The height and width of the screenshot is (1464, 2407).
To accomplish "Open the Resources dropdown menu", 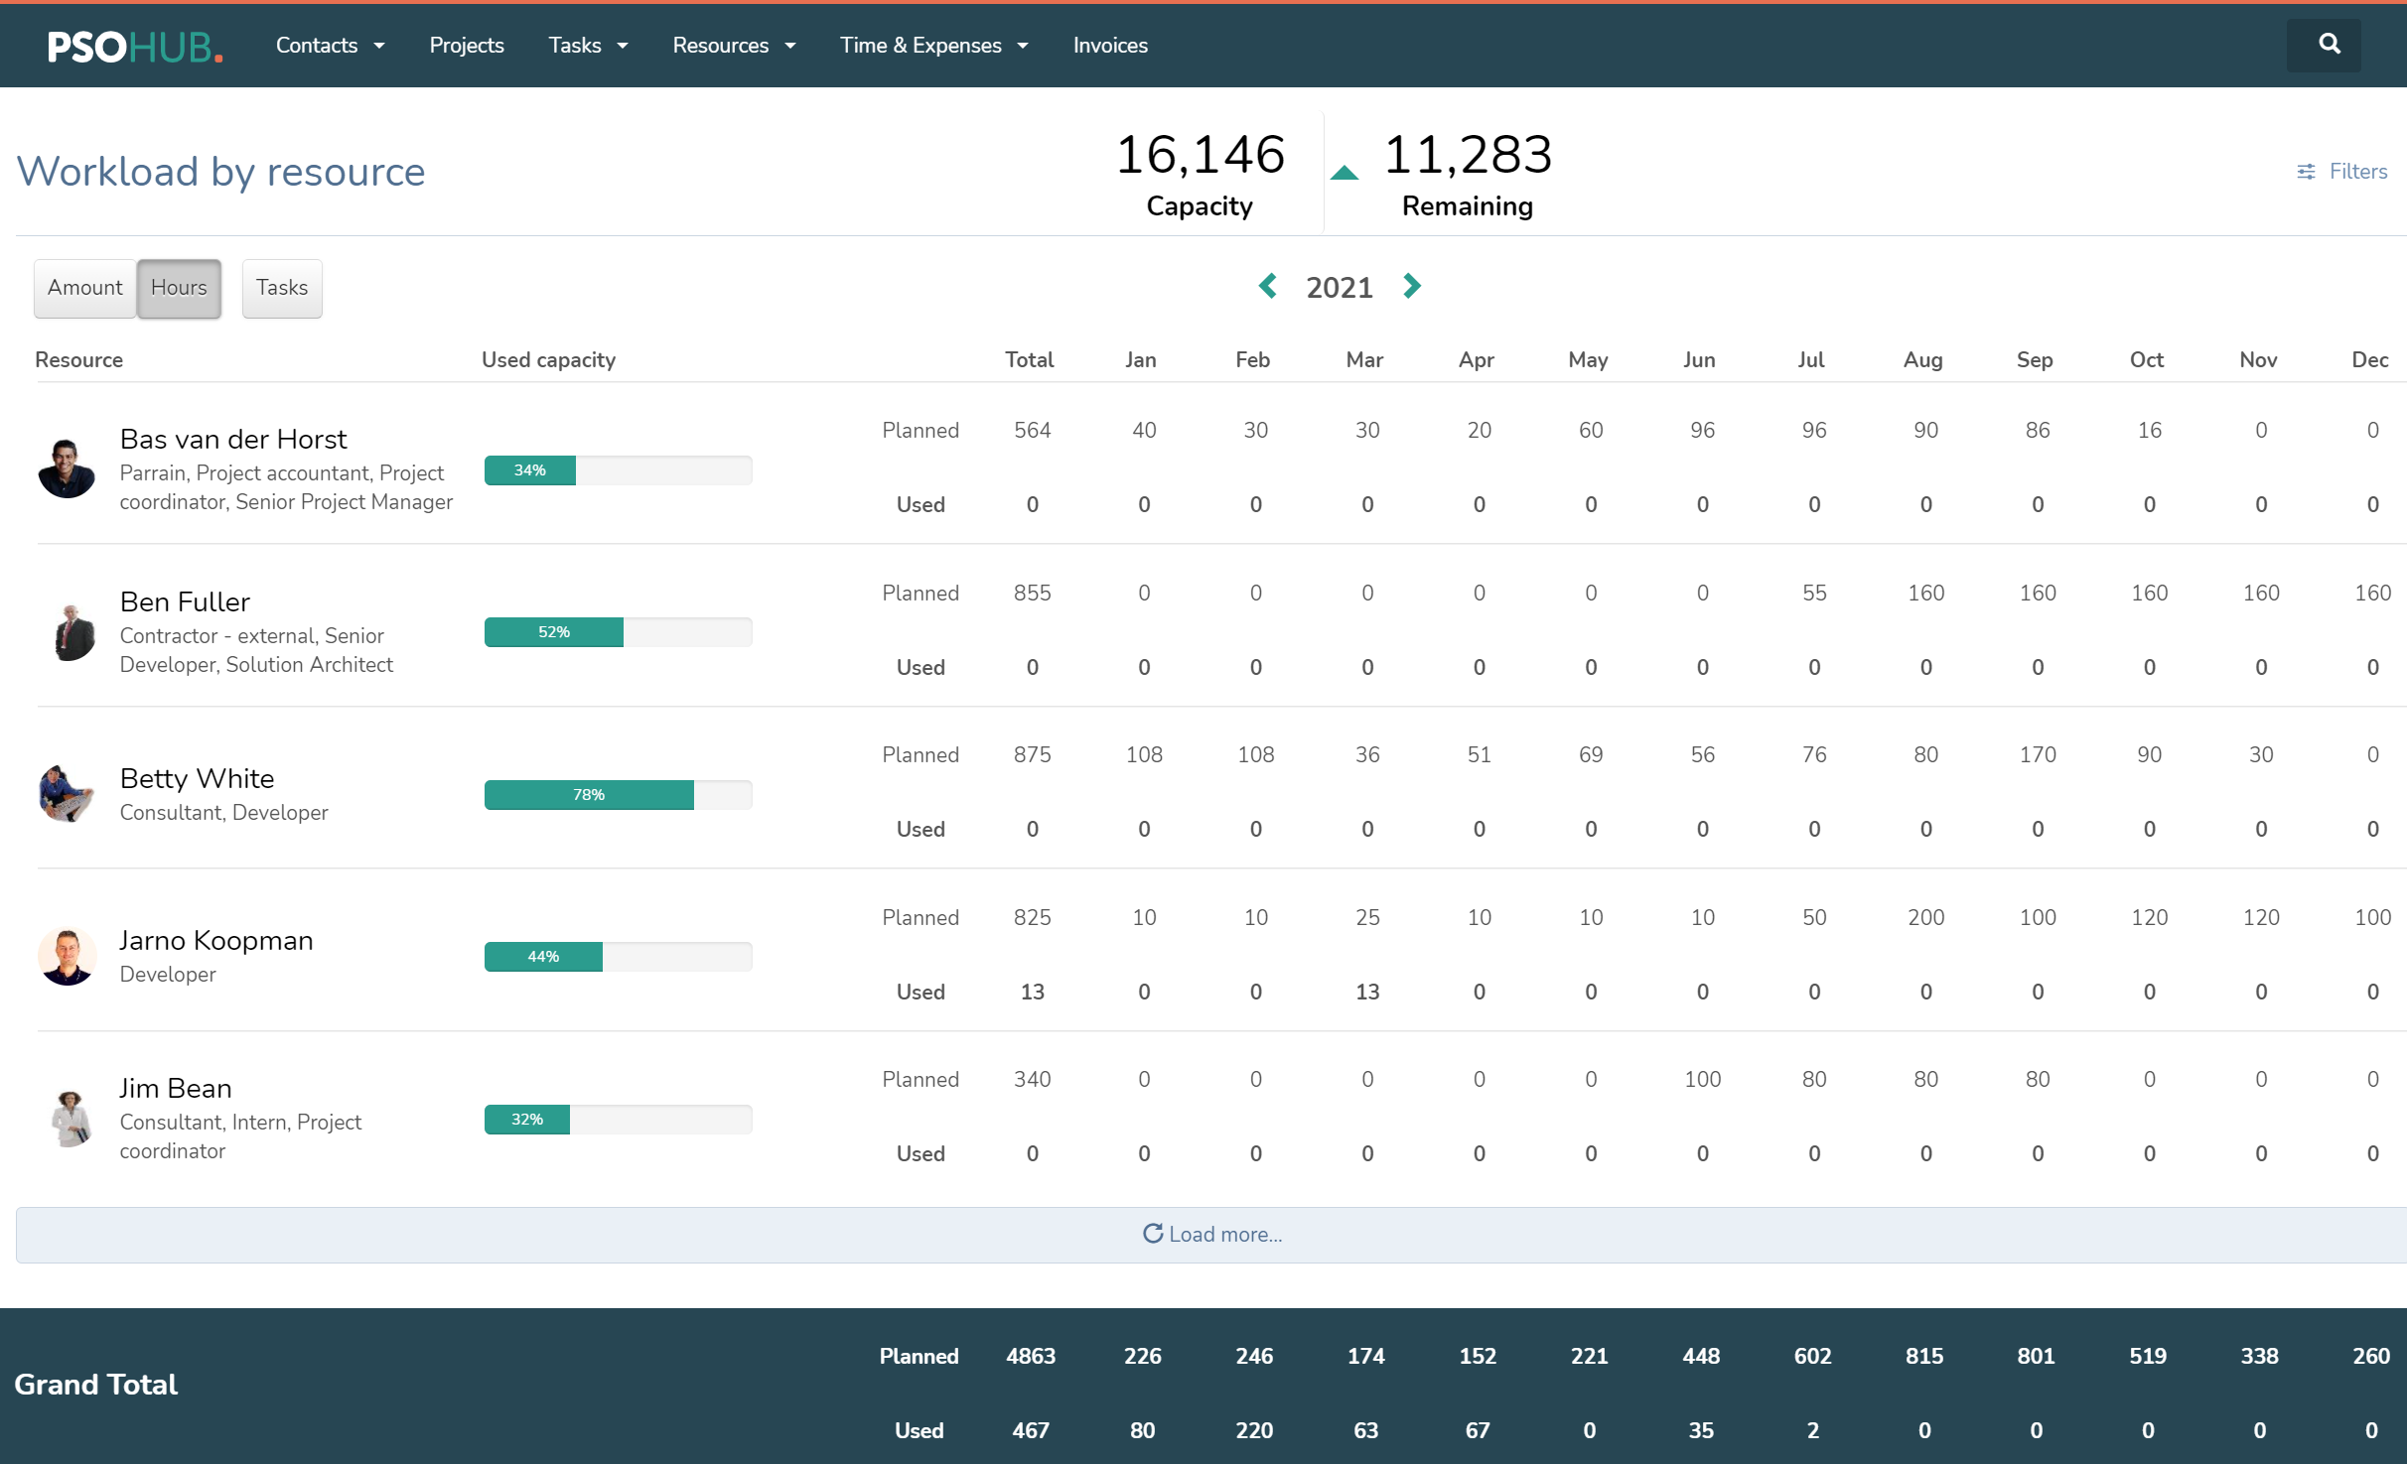I will pyautogui.click(x=734, y=45).
